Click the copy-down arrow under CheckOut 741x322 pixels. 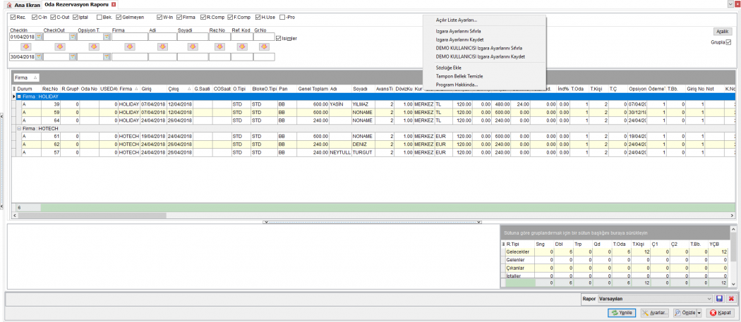click(x=59, y=47)
